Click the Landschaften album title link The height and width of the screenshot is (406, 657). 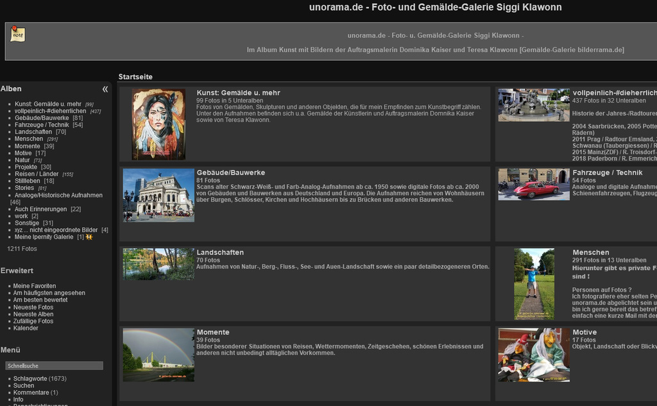[x=220, y=252]
